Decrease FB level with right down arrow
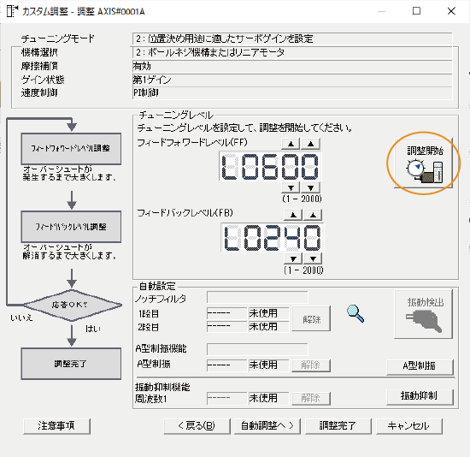The width and height of the screenshot is (470, 457). tap(313, 258)
